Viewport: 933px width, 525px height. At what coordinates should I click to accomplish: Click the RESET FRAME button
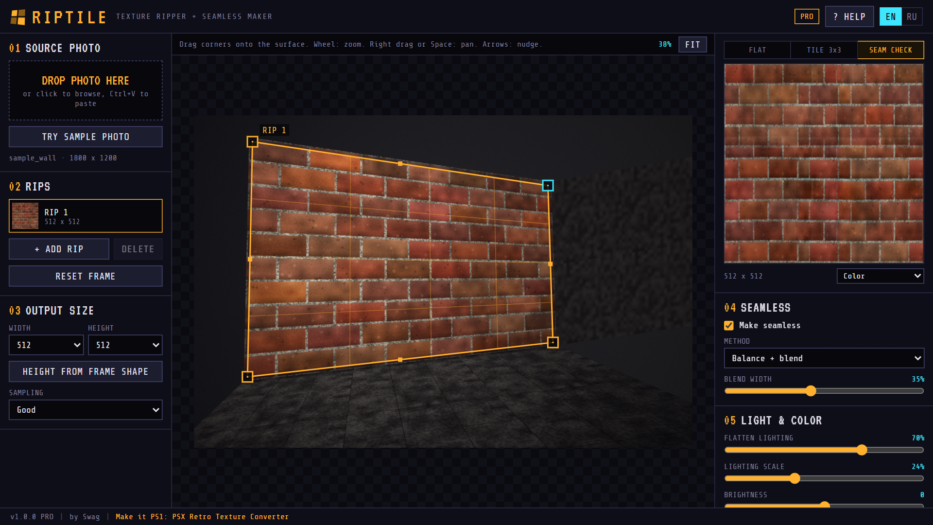tap(86, 276)
